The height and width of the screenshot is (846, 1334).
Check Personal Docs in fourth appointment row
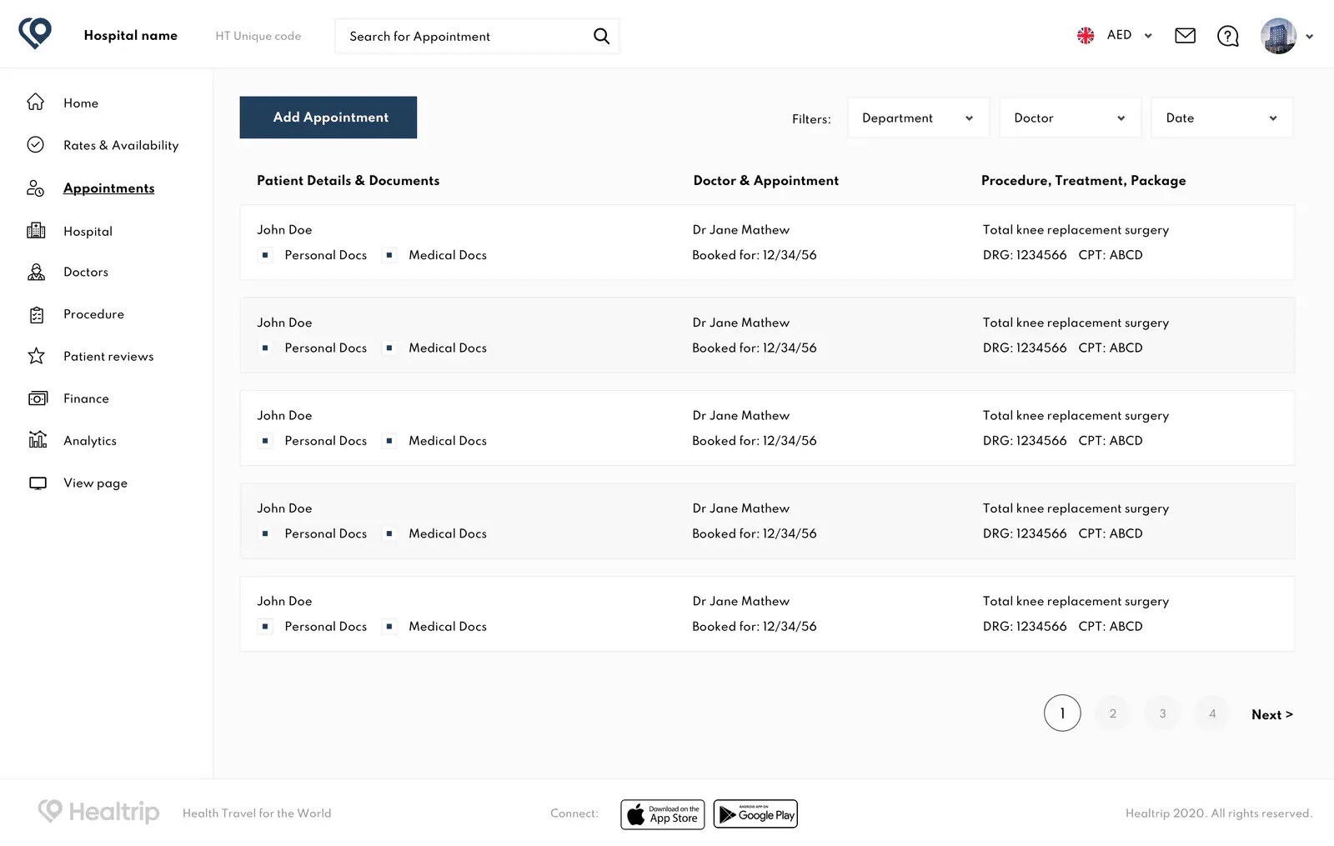coord(265,533)
